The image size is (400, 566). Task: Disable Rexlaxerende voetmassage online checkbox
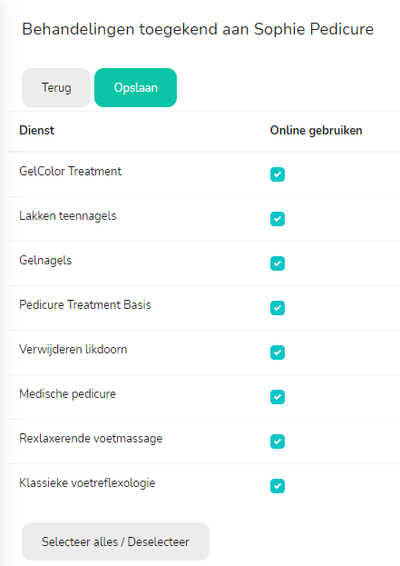(278, 442)
